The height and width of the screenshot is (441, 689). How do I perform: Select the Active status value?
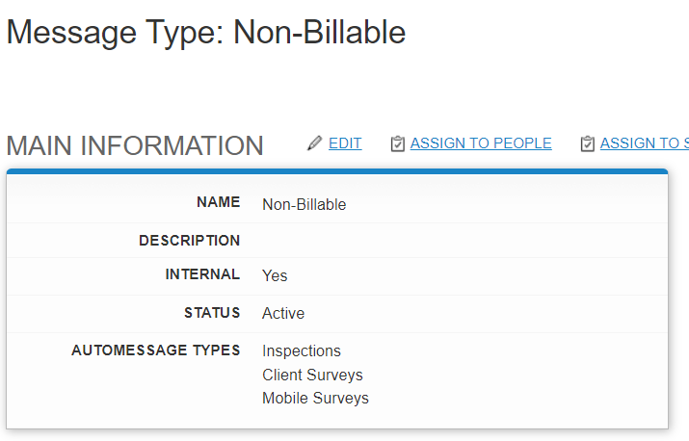tap(283, 313)
